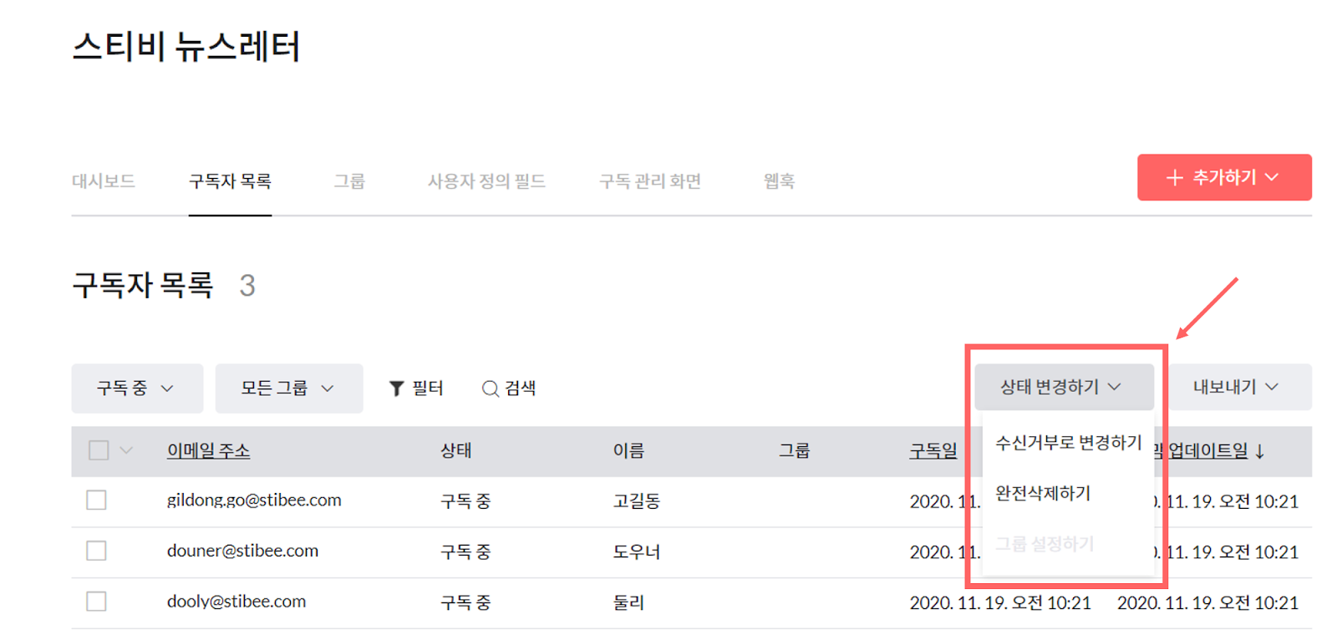Switch to the 대시보드 tab
The height and width of the screenshot is (640, 1337).
point(104,181)
